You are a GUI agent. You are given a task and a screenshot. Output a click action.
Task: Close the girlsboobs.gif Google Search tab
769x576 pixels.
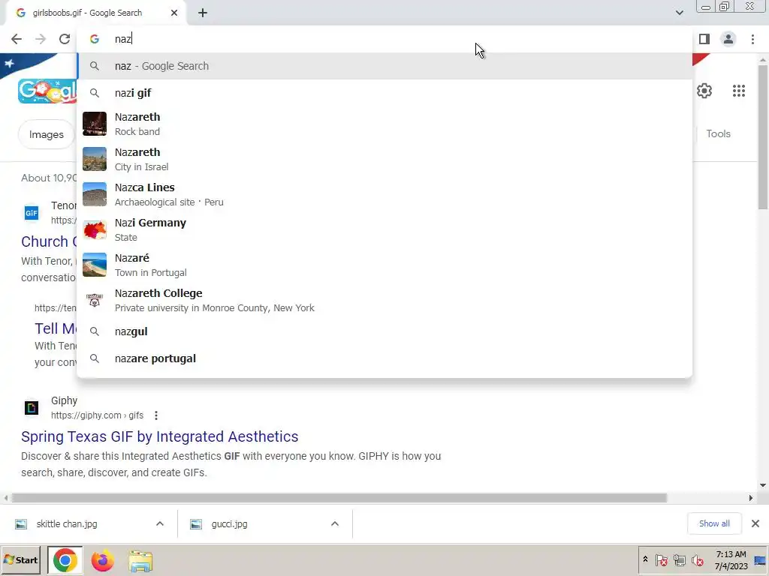click(174, 13)
